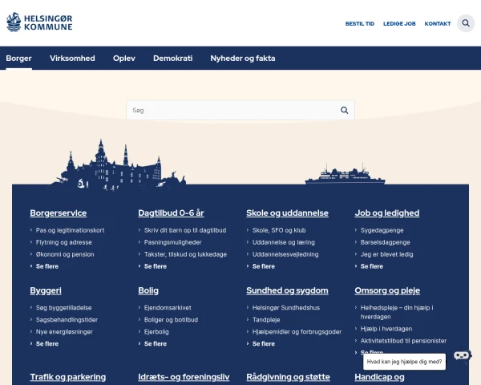Select the Oplev tab
The height and width of the screenshot is (385, 481).
(x=124, y=59)
